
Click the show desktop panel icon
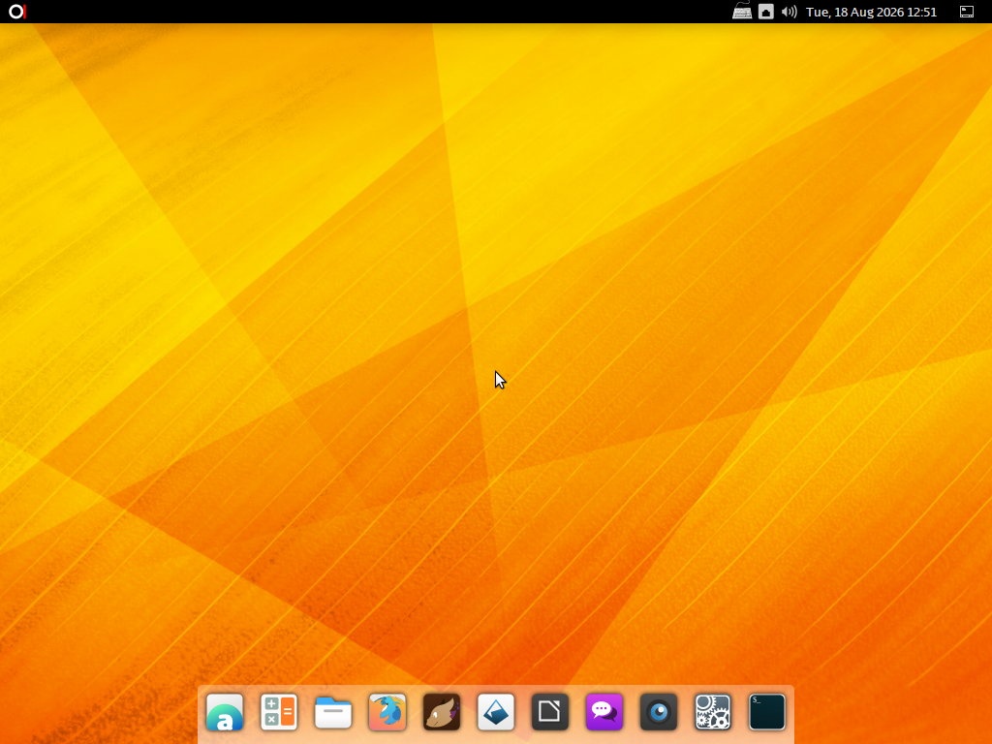967,12
